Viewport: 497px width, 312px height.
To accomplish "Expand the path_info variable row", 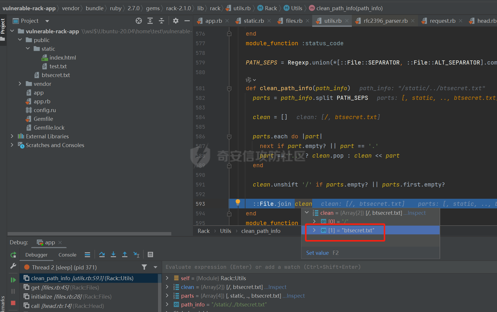I will point(167,304).
